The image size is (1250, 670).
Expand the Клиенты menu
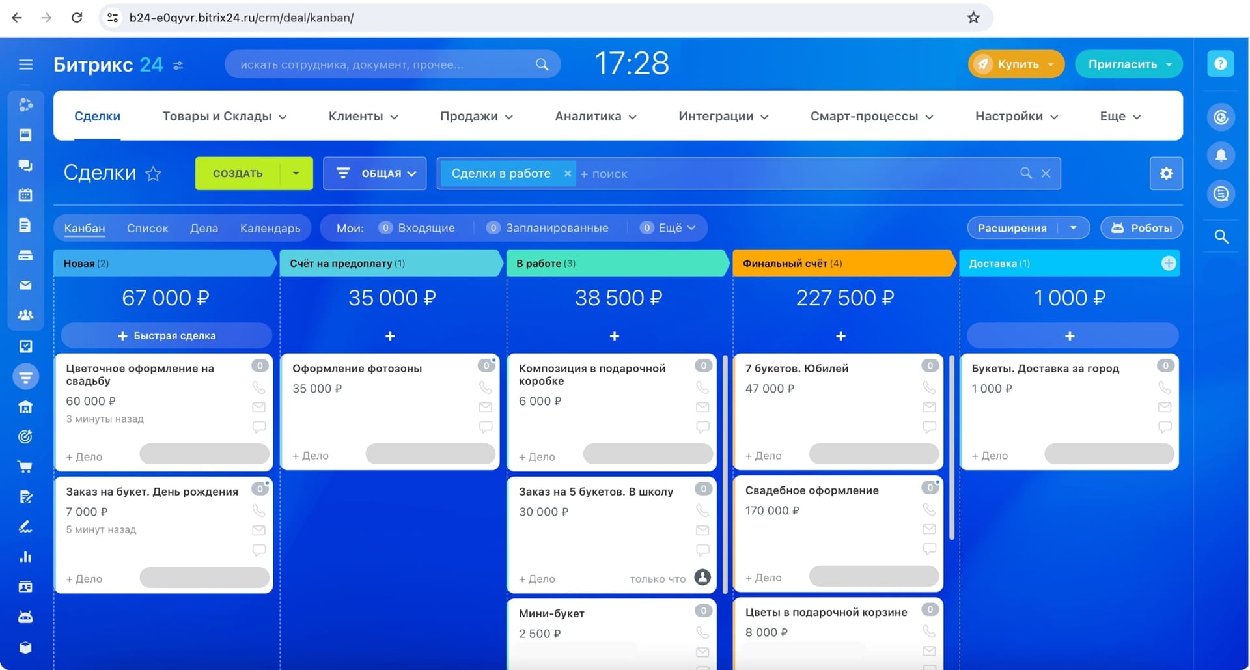click(x=363, y=116)
